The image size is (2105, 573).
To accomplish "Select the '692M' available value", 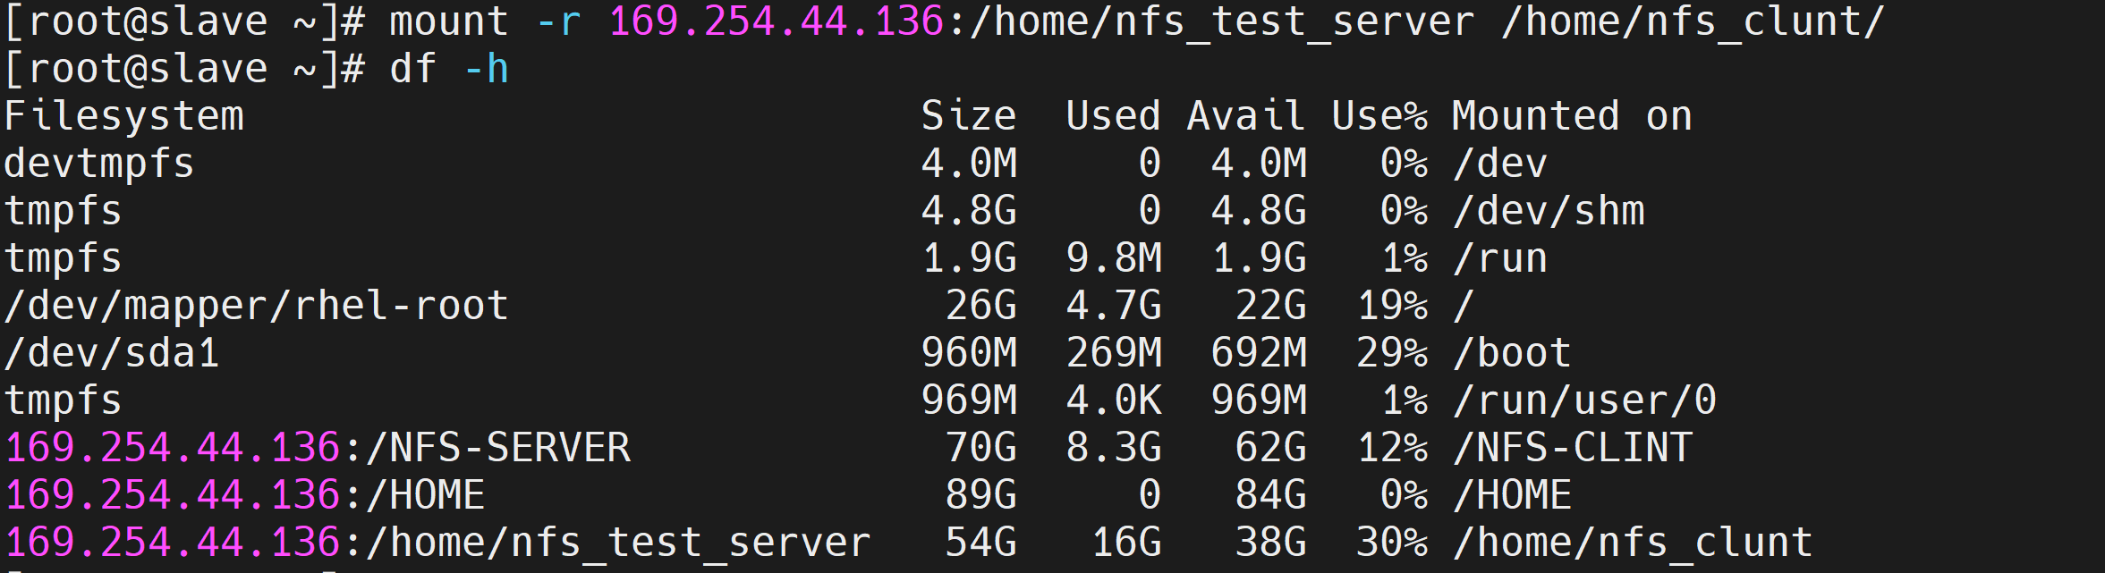I will coord(1259,353).
